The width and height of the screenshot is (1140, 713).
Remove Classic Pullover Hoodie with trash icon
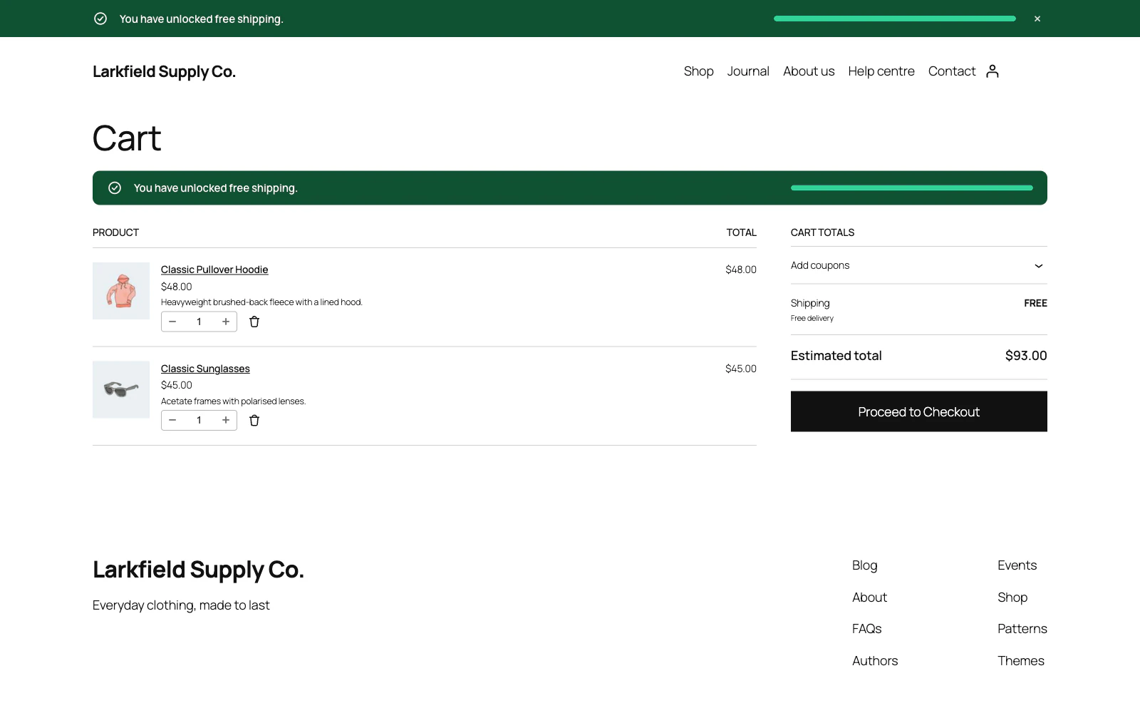254,322
